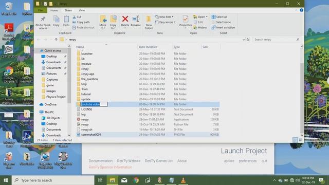This screenshot has width=329, height=185.
Task: Select the the_question folder
Action: point(89,79)
